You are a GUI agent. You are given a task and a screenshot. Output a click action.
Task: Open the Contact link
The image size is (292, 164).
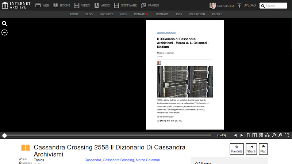click(x=162, y=14)
